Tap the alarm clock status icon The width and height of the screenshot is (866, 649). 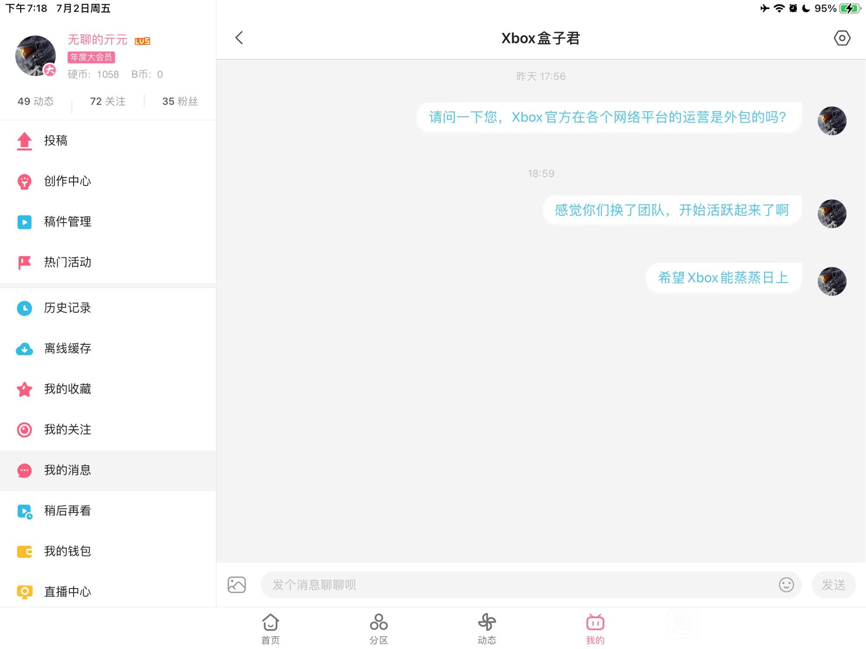[x=793, y=8]
